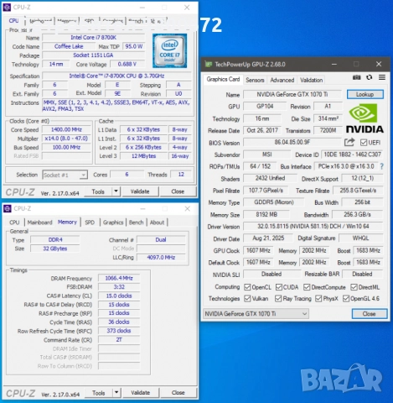This screenshot has width=393, height=403.
Task: Click the top CPU-Z window title icon
Action: click(7, 7)
